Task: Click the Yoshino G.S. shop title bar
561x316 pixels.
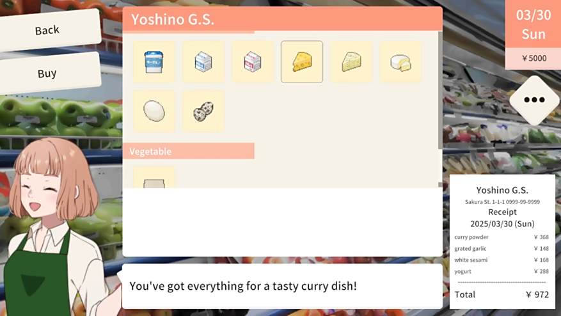Action: coord(282,19)
